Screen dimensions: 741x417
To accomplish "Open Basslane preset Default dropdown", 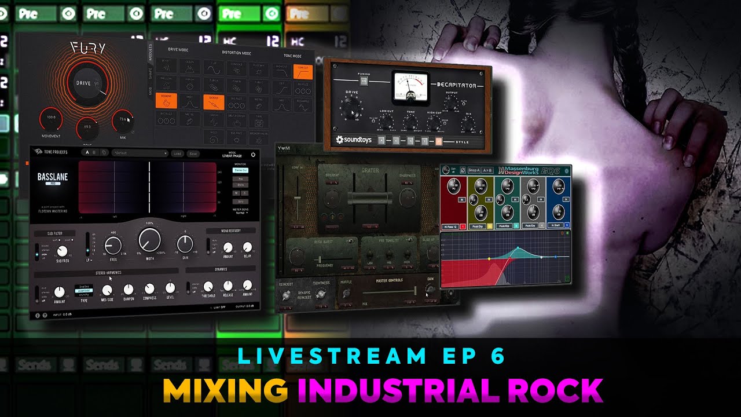I will pyautogui.click(x=140, y=153).
